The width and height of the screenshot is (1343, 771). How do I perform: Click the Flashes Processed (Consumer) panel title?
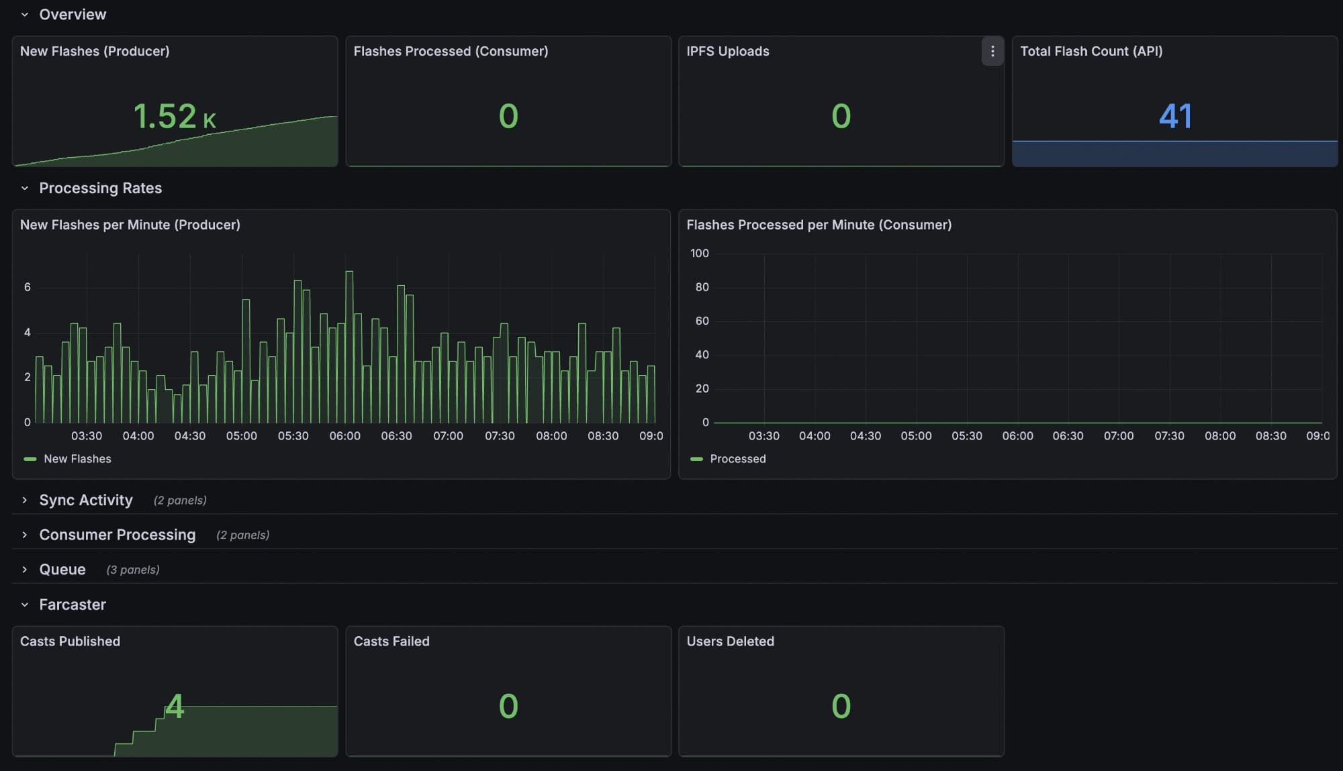point(451,51)
